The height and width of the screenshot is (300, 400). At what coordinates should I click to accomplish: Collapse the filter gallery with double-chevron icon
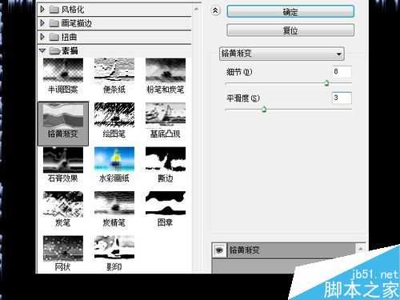pyautogui.click(x=215, y=10)
